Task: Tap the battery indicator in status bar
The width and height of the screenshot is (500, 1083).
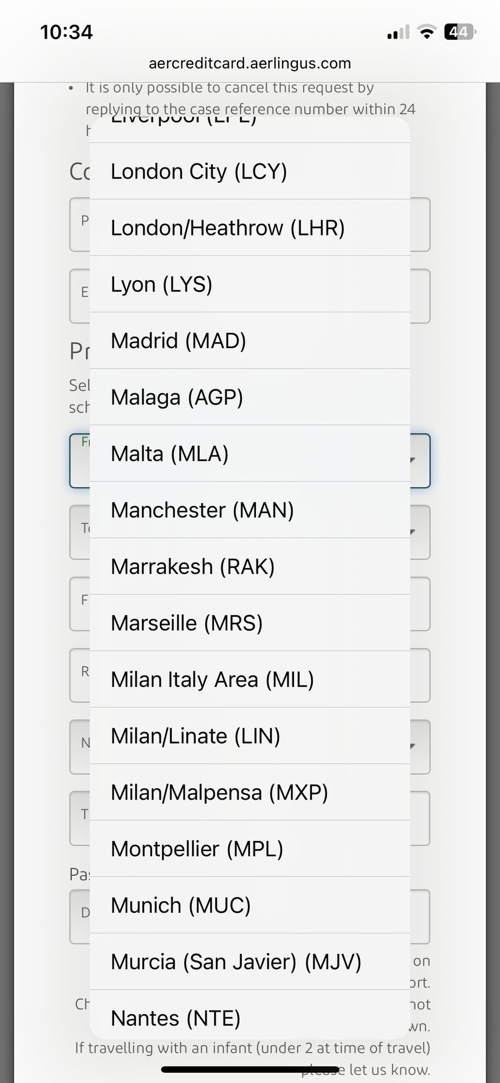Action: (459, 32)
